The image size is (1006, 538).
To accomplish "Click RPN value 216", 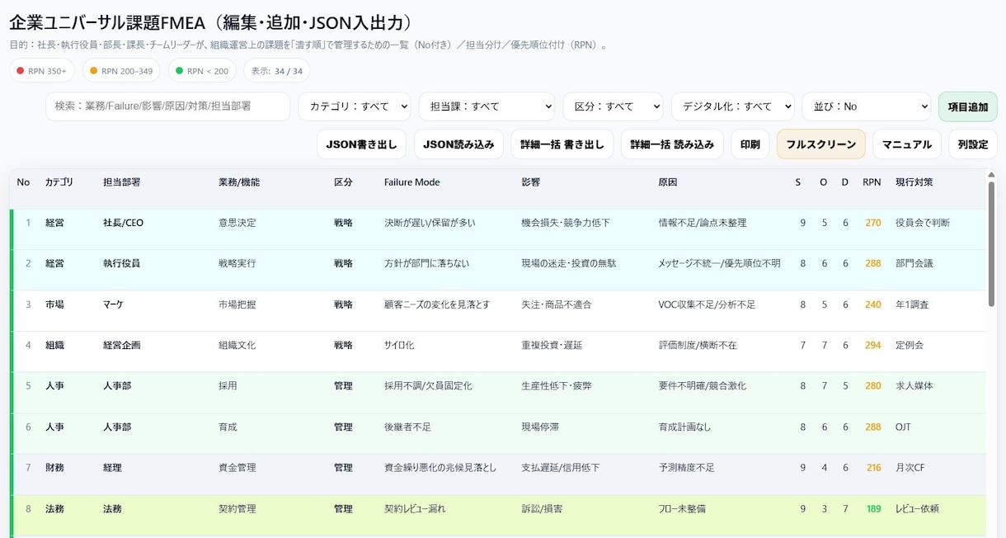I will click(x=873, y=468).
